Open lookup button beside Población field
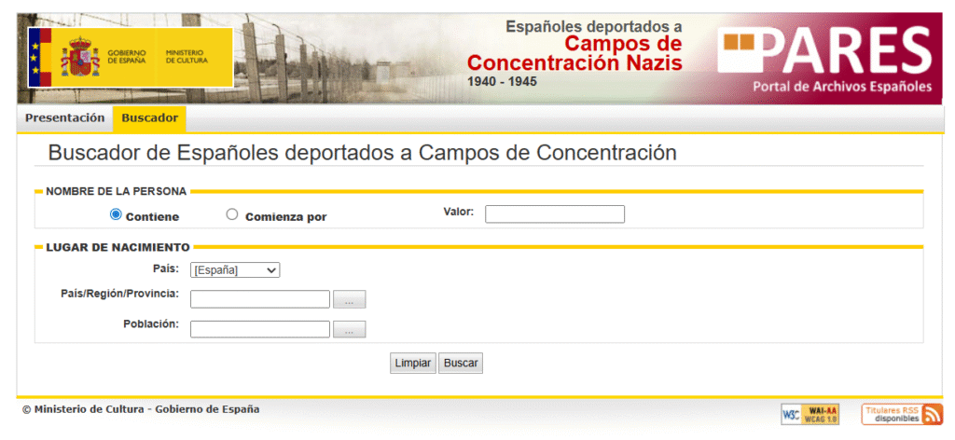955x440 pixels. pos(349,329)
